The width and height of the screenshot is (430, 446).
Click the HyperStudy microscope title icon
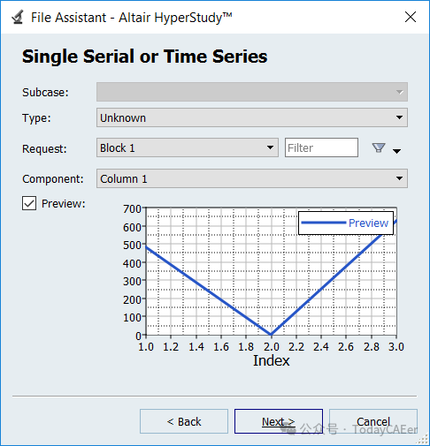tap(18, 17)
